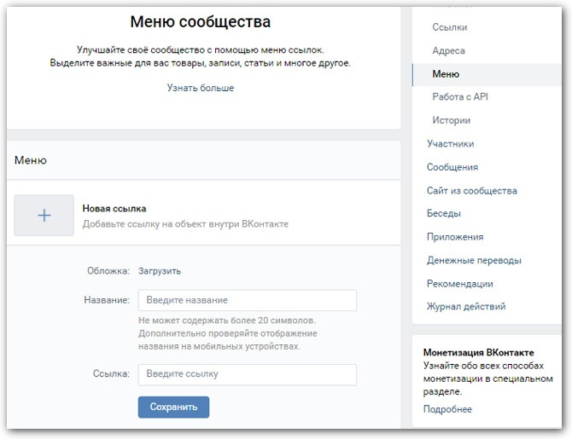
Task: Open the 'Узнать больше' link
Action: pyautogui.click(x=201, y=88)
